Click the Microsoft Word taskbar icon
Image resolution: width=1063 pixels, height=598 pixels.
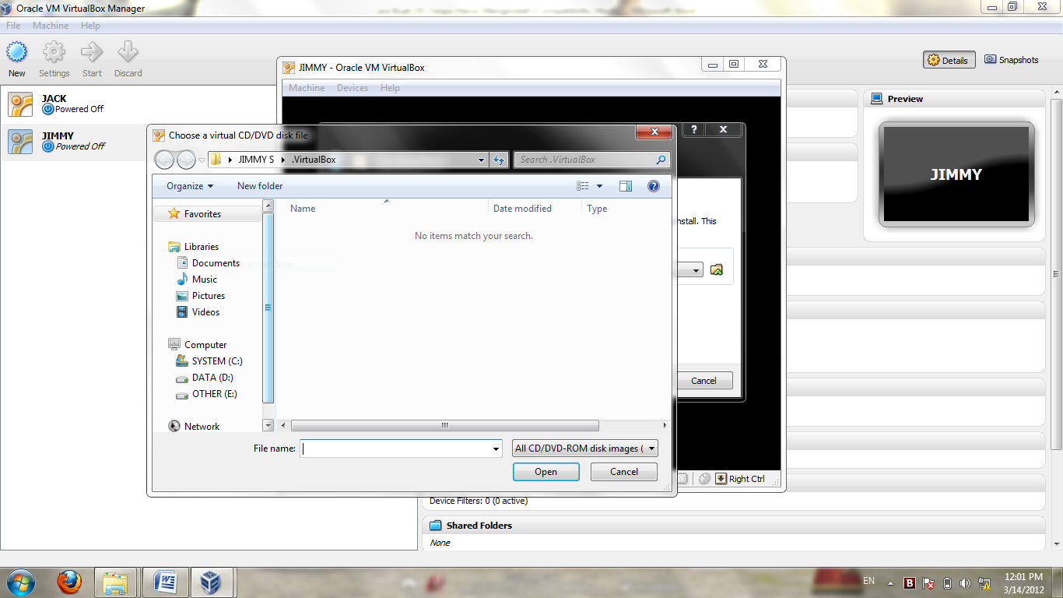[166, 582]
